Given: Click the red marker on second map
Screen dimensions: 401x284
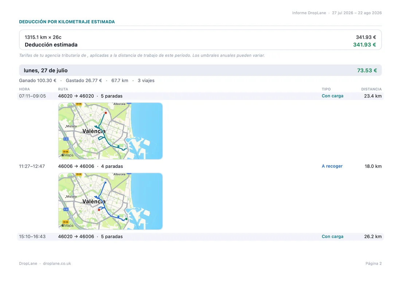Looking at the screenshot, I should click(x=99, y=210).
